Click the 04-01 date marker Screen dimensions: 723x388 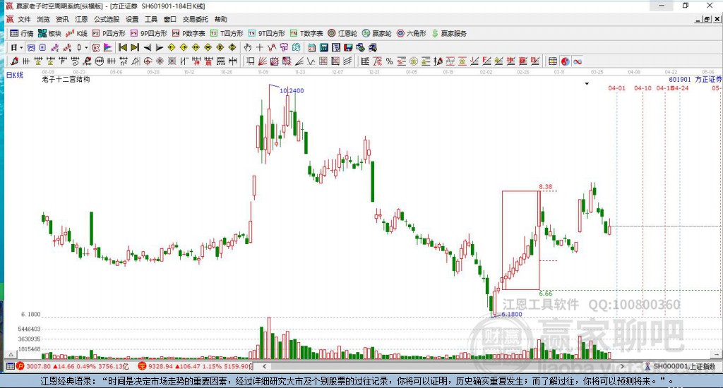click(x=617, y=88)
